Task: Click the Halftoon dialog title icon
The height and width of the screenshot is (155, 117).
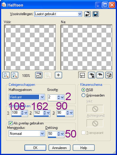Action: [4, 5]
